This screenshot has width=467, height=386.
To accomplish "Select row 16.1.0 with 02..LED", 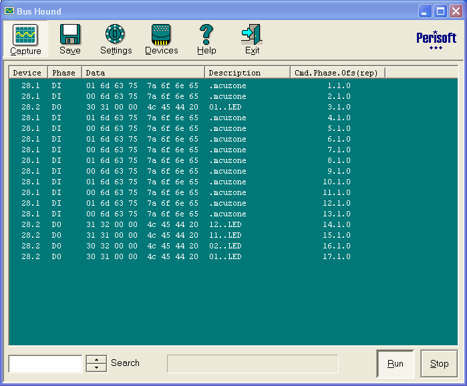I will pyautogui.click(x=233, y=246).
